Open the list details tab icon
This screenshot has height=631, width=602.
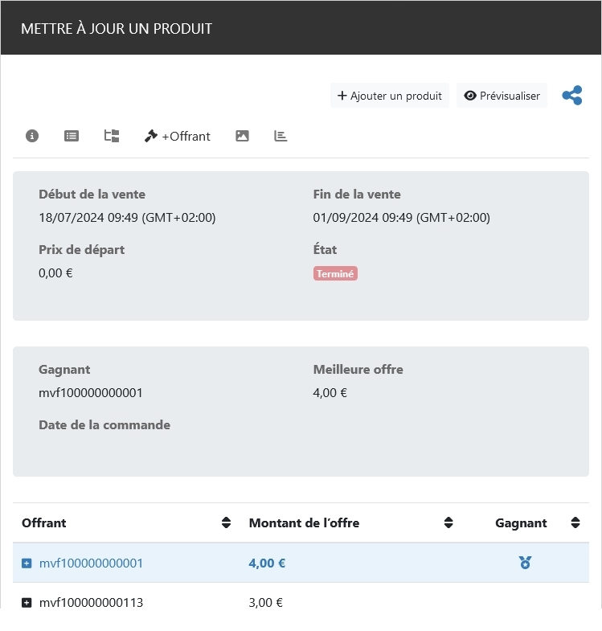coord(72,136)
